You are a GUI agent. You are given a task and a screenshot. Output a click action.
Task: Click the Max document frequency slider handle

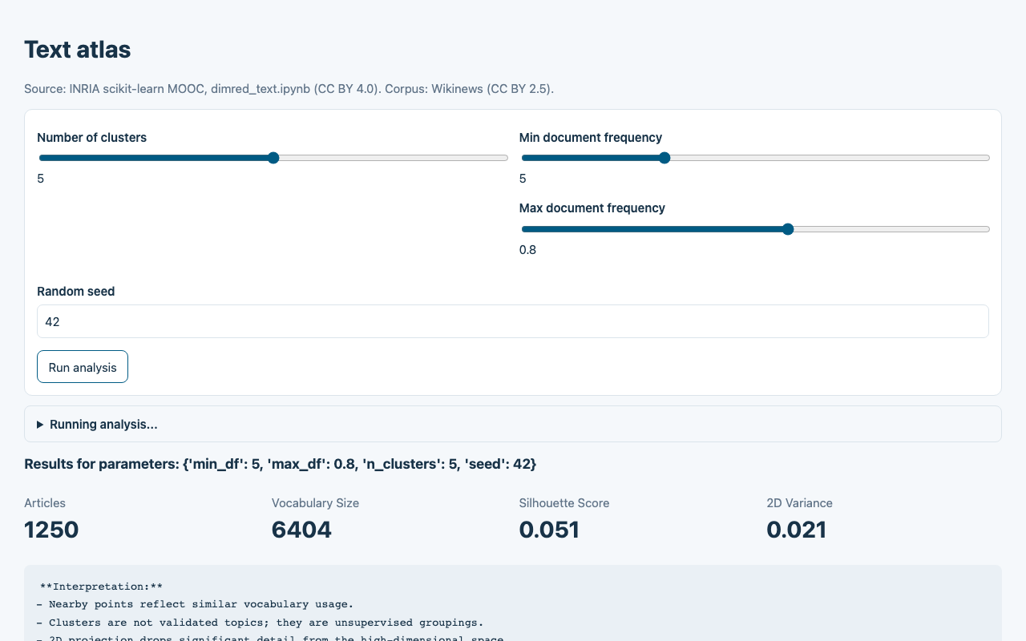point(788,229)
